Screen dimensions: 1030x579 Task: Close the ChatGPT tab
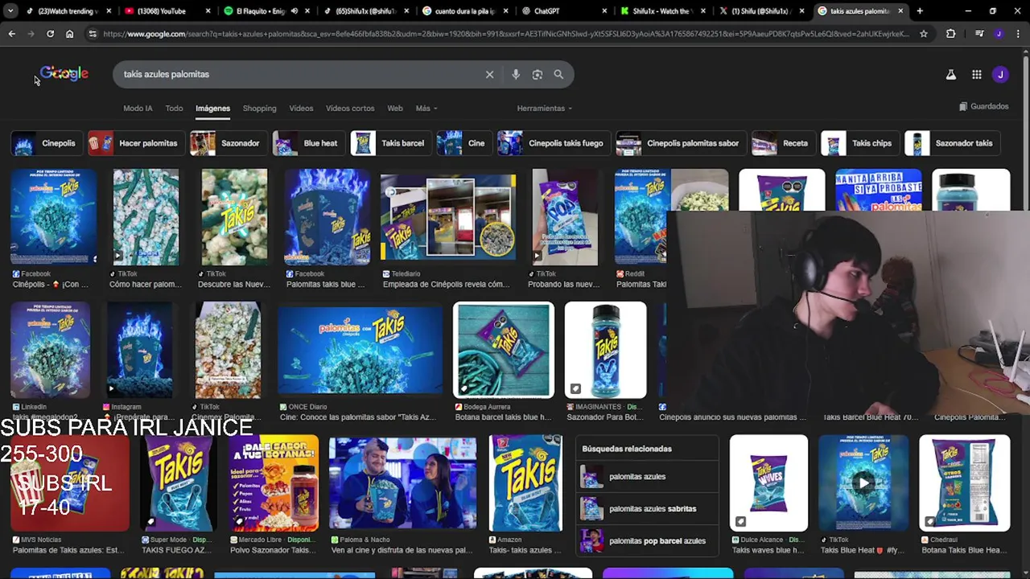tap(604, 11)
